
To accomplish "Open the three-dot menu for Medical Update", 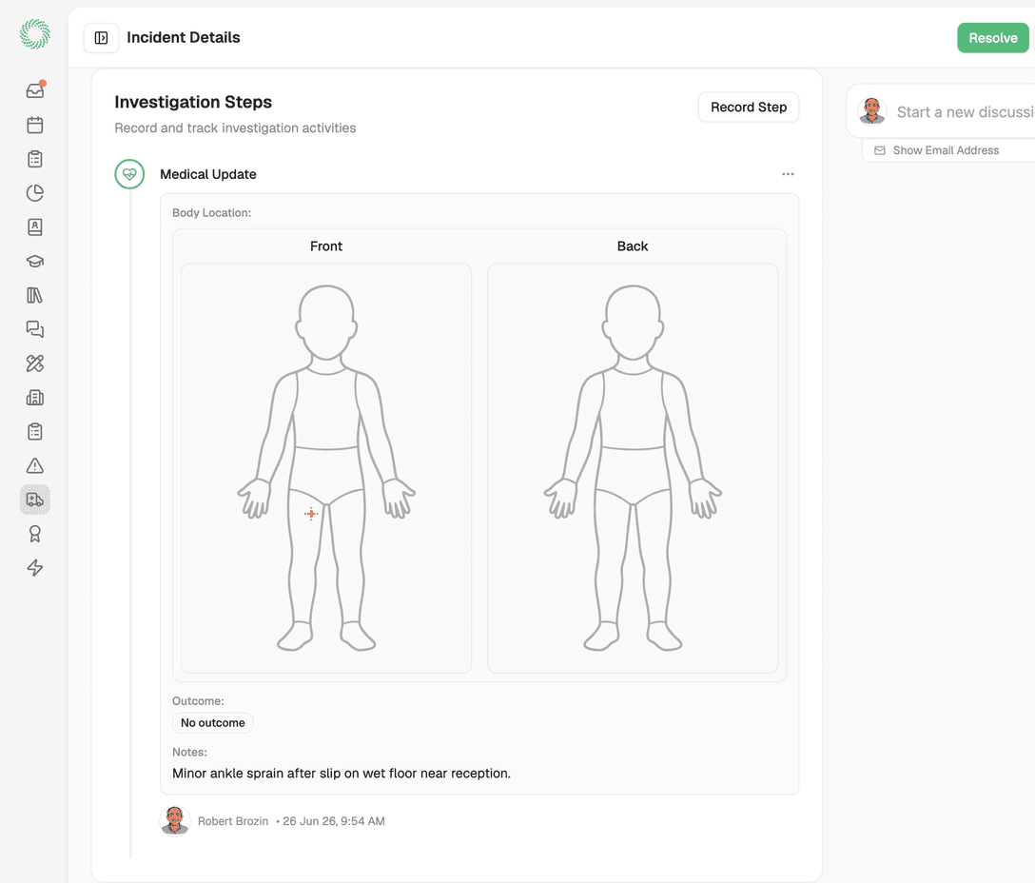I will (x=788, y=174).
